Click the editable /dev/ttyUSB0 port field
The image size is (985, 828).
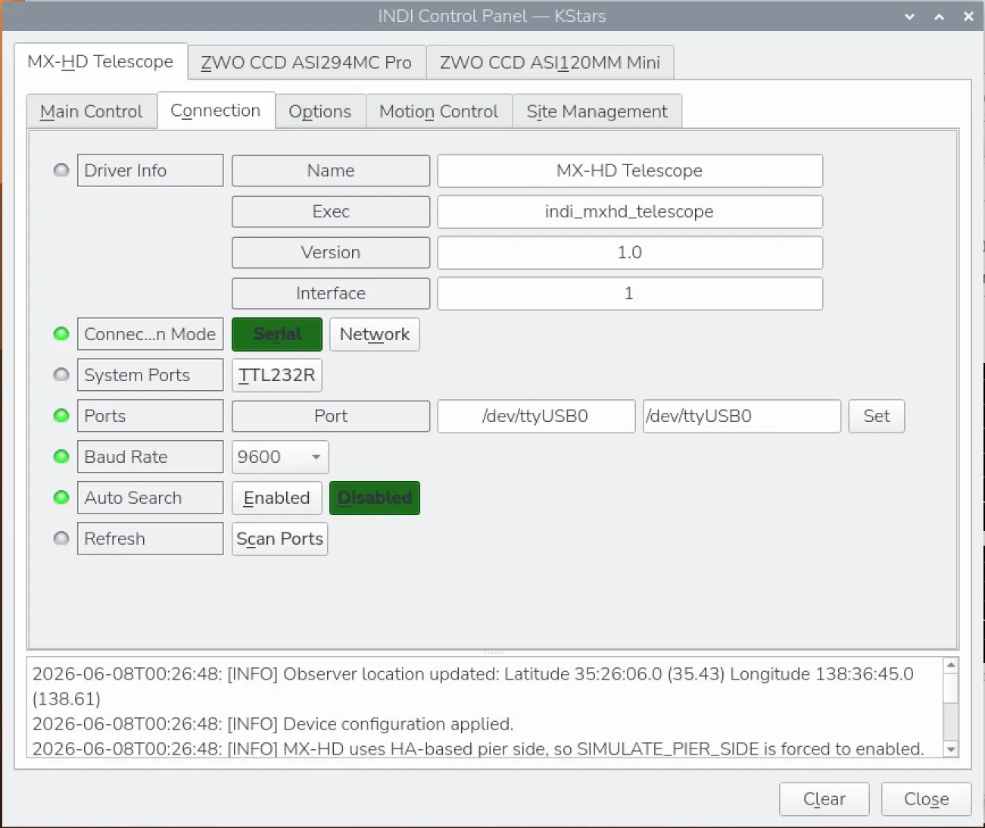click(742, 416)
